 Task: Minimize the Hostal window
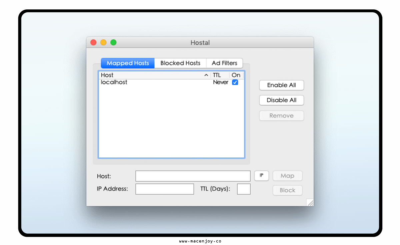103,42
